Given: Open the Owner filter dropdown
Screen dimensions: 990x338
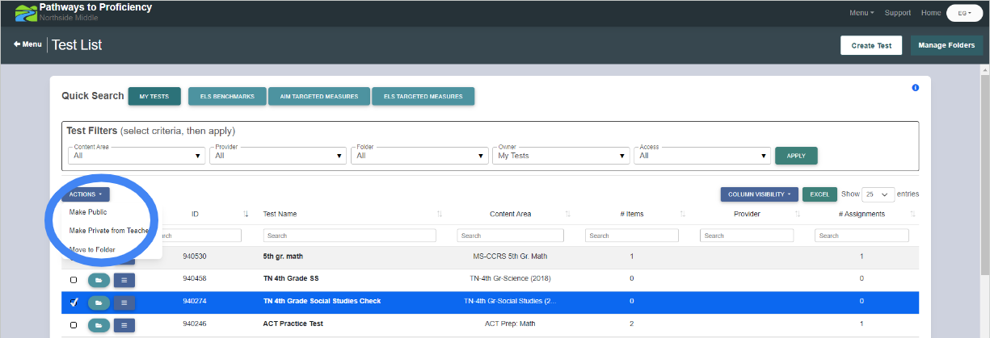Looking at the screenshot, I should [562, 155].
